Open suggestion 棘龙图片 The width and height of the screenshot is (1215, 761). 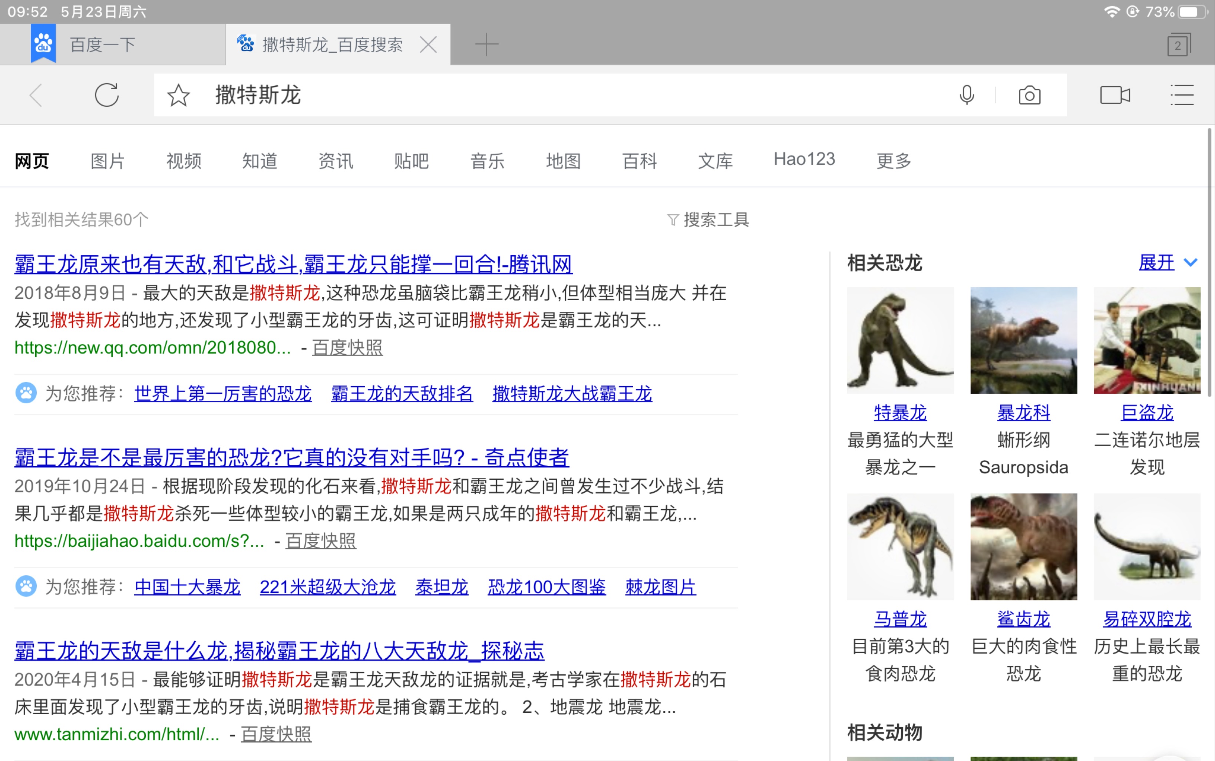tap(660, 586)
